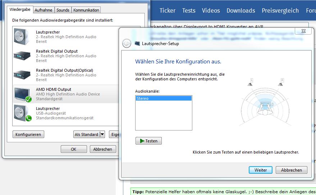Open Videos in the website navigation

click(x=211, y=10)
